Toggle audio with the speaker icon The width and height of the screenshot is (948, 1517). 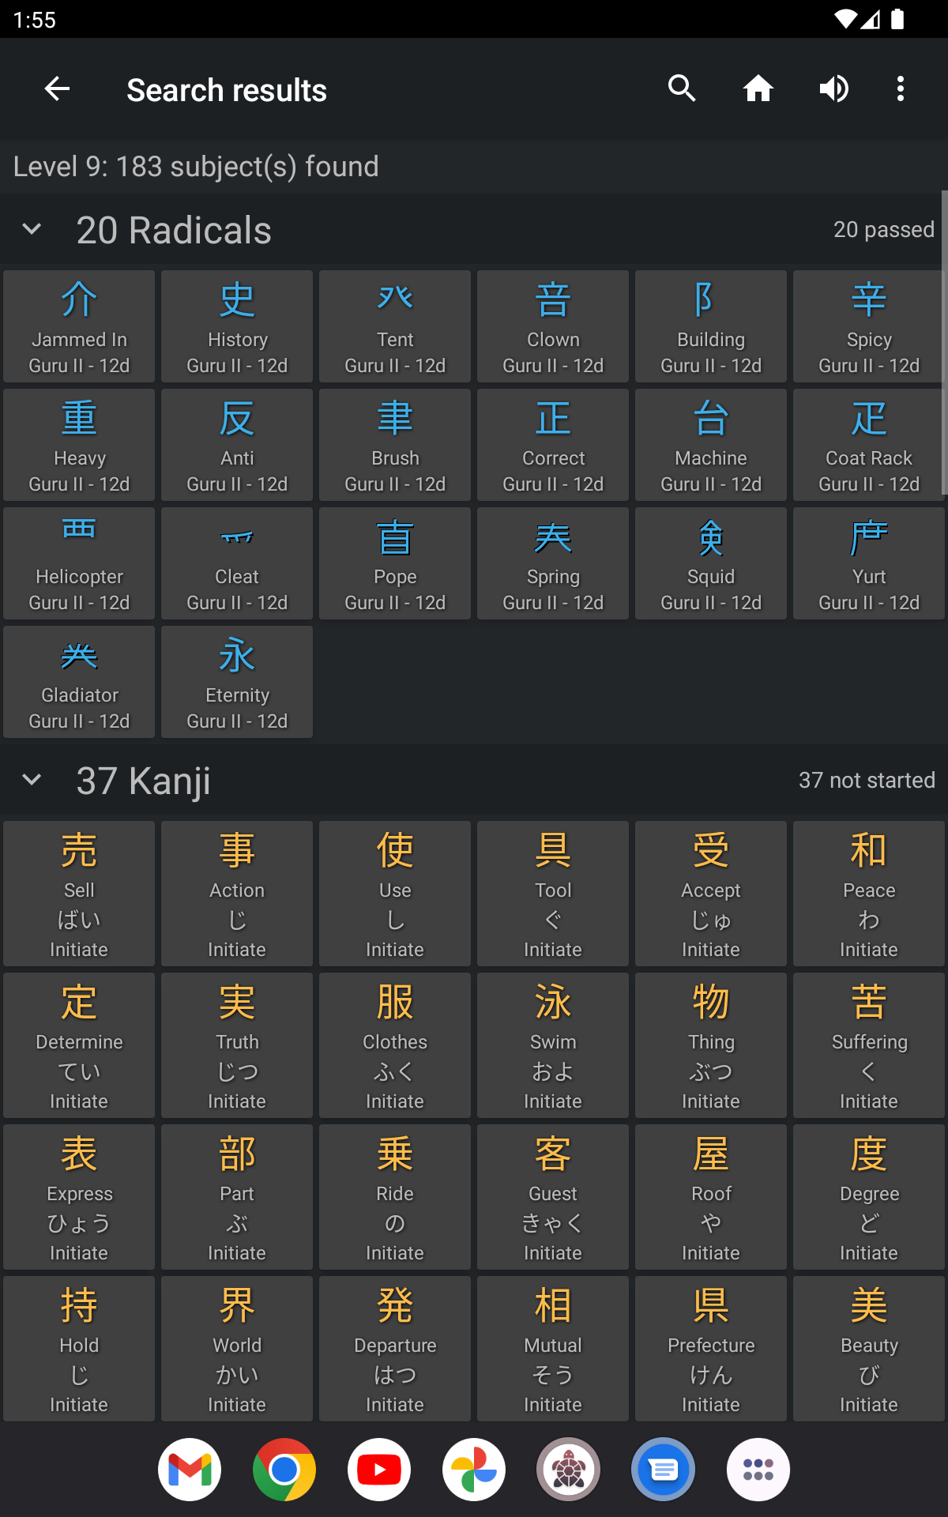[x=833, y=89]
